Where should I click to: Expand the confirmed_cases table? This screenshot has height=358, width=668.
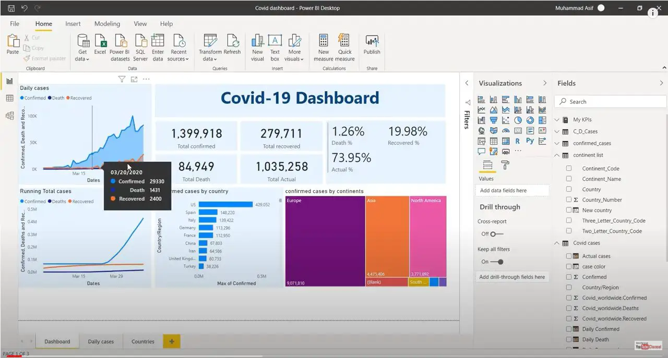coord(557,143)
